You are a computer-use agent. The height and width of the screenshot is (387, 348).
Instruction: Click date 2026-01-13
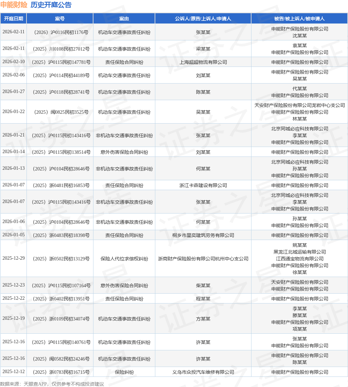click(x=14, y=168)
